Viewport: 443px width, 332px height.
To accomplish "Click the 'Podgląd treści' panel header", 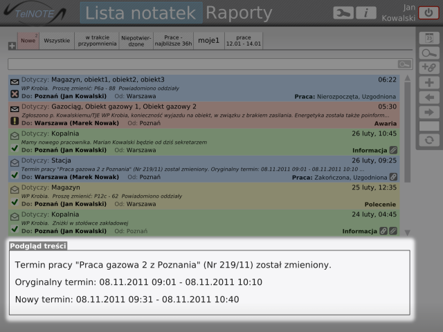I will 38,246.
